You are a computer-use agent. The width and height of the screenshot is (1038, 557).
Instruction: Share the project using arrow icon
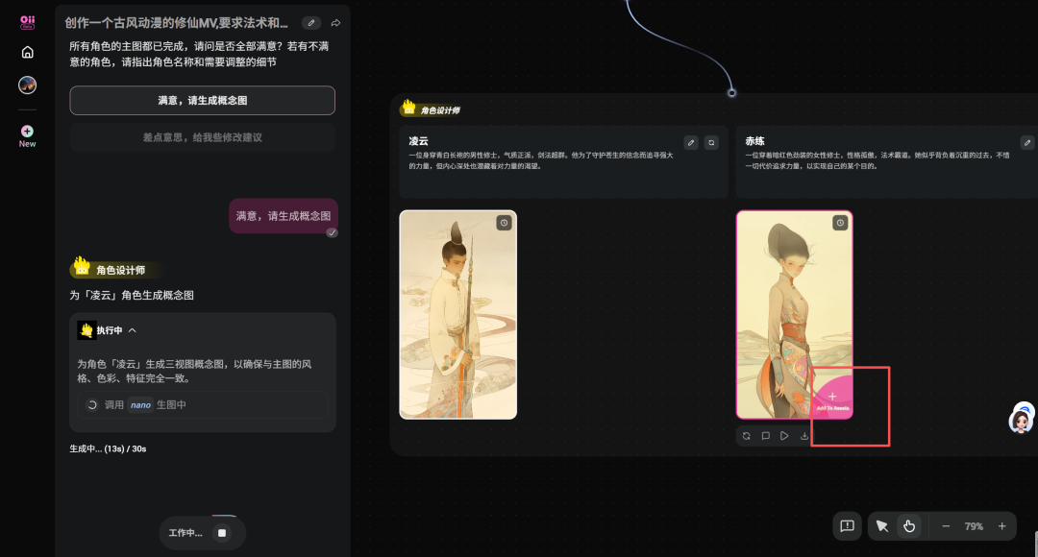coord(335,23)
